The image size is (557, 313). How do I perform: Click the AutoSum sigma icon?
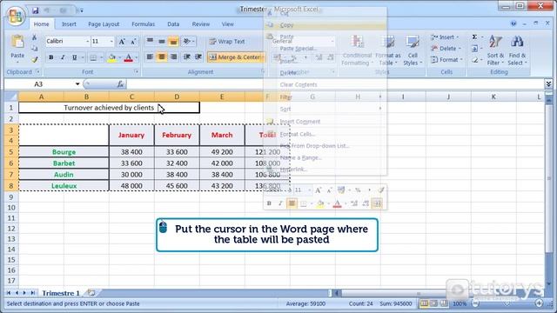[474, 37]
